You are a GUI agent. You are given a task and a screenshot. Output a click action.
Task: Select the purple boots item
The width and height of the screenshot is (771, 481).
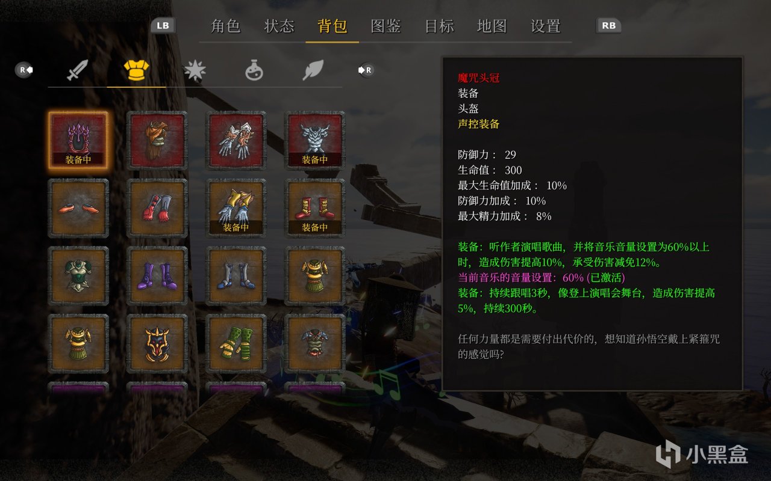point(157,276)
